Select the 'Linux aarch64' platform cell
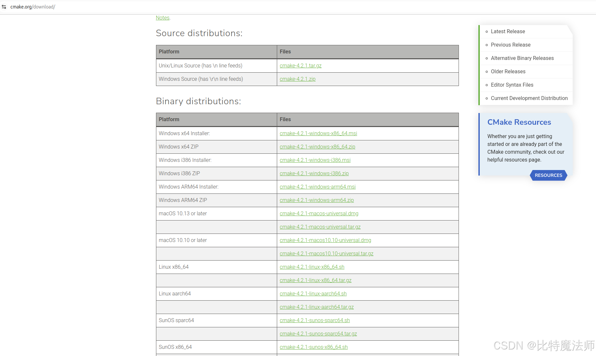 pos(217,294)
